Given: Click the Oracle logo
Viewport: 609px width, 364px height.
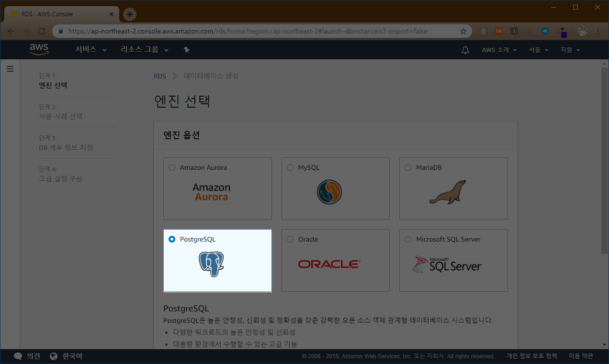Looking at the screenshot, I should 329,264.
